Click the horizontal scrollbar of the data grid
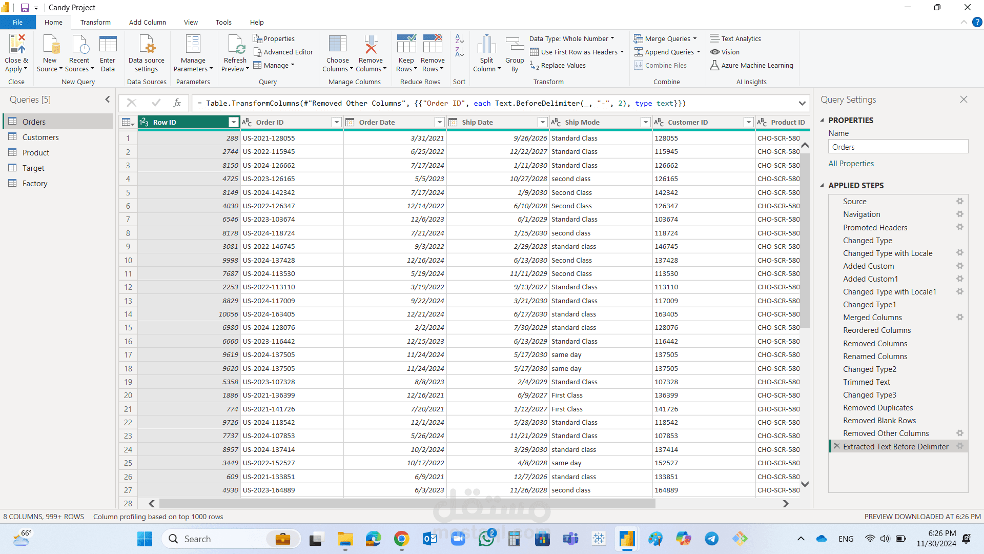The image size is (984, 554). tap(407, 504)
